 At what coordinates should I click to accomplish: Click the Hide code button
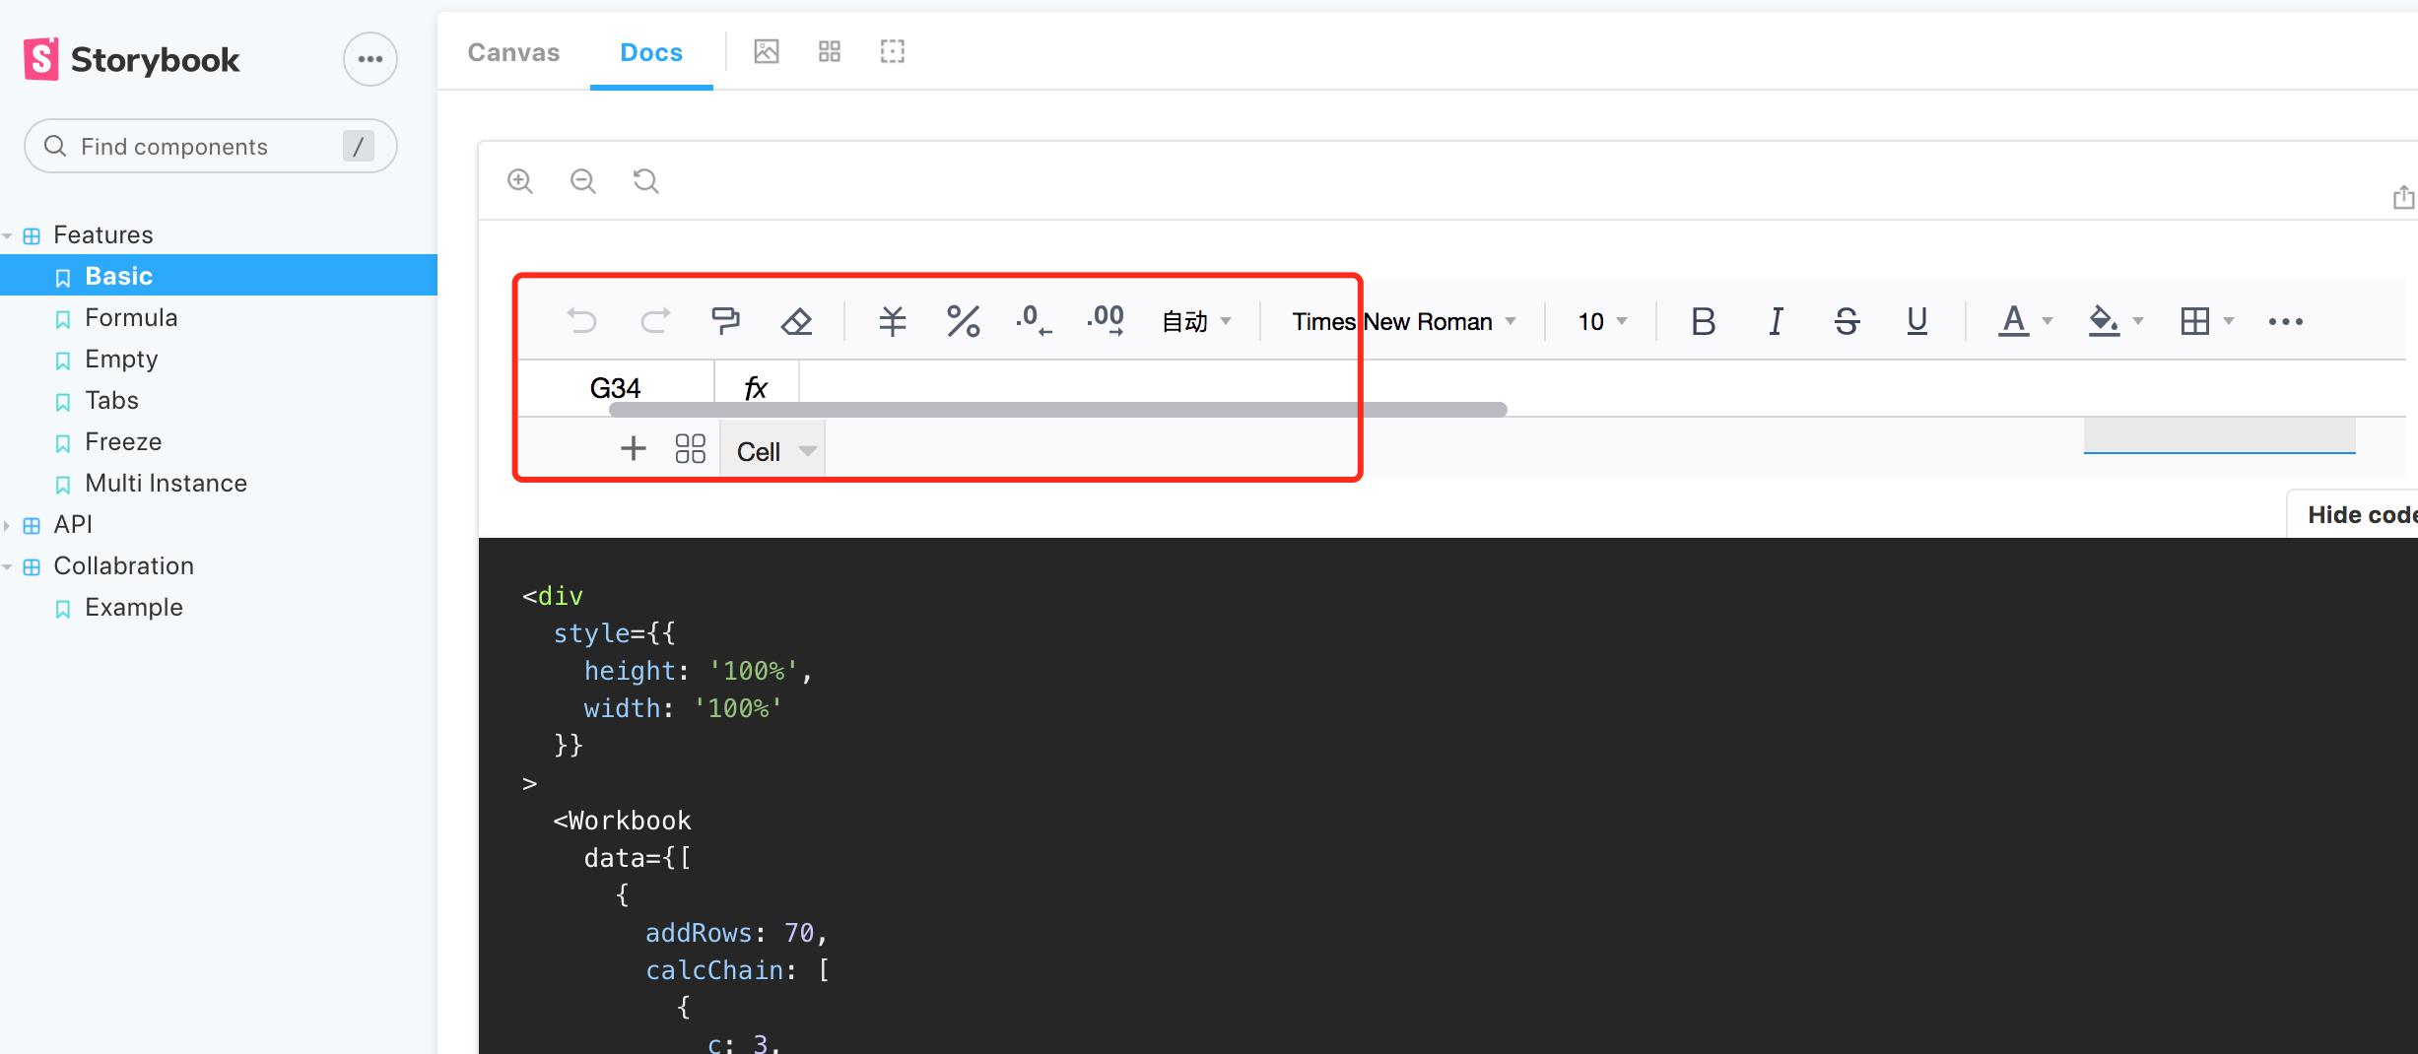pos(2363,513)
